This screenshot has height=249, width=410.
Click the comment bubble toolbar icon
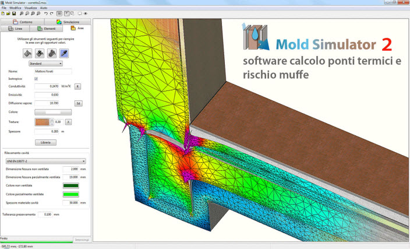[x=80, y=13]
